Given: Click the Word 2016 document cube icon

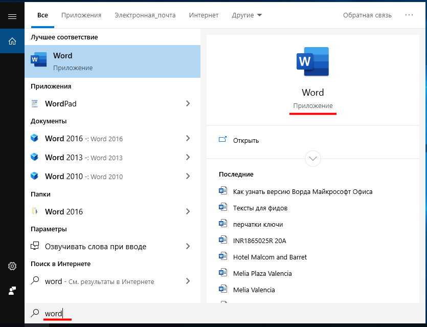Looking at the screenshot, I should coord(34,138).
